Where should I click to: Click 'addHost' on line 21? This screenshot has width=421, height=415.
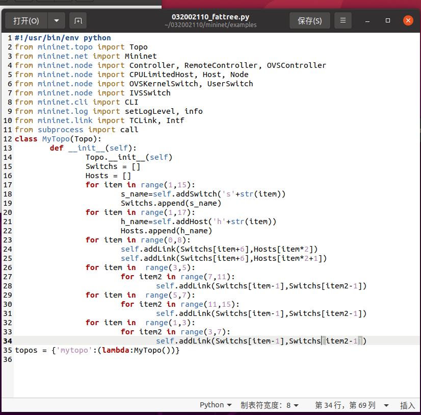click(x=192, y=222)
